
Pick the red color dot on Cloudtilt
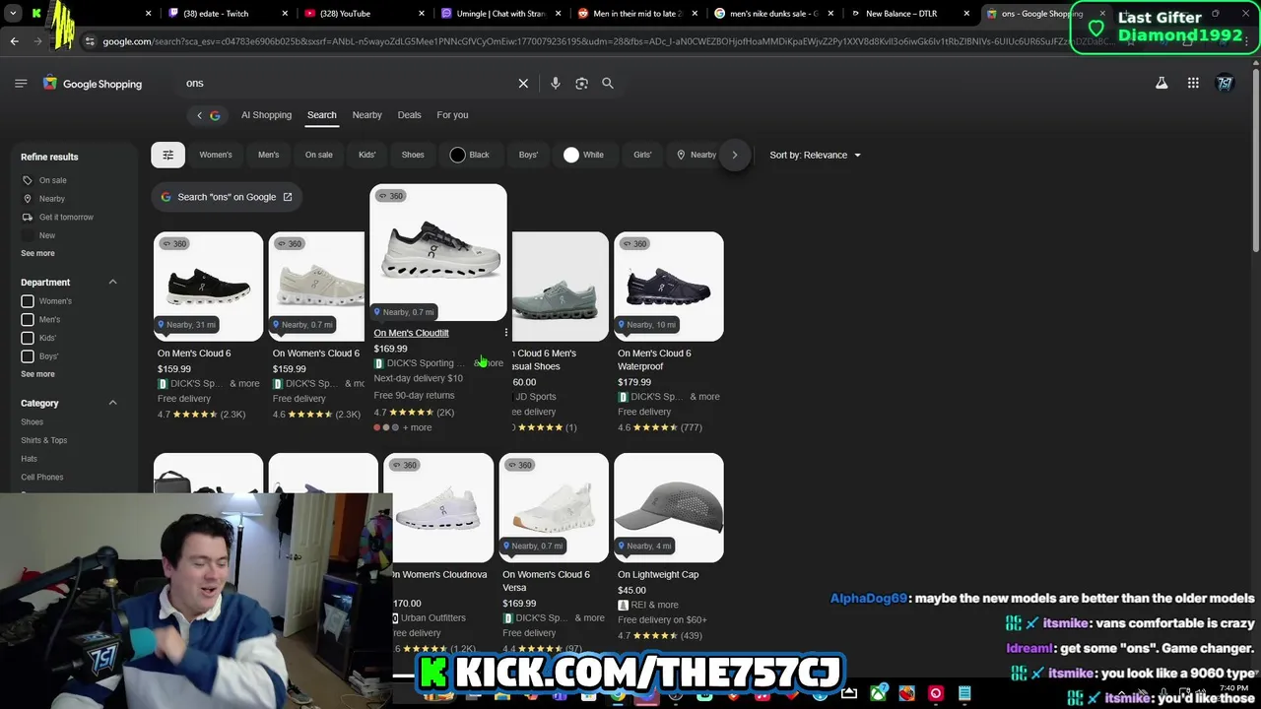376,427
